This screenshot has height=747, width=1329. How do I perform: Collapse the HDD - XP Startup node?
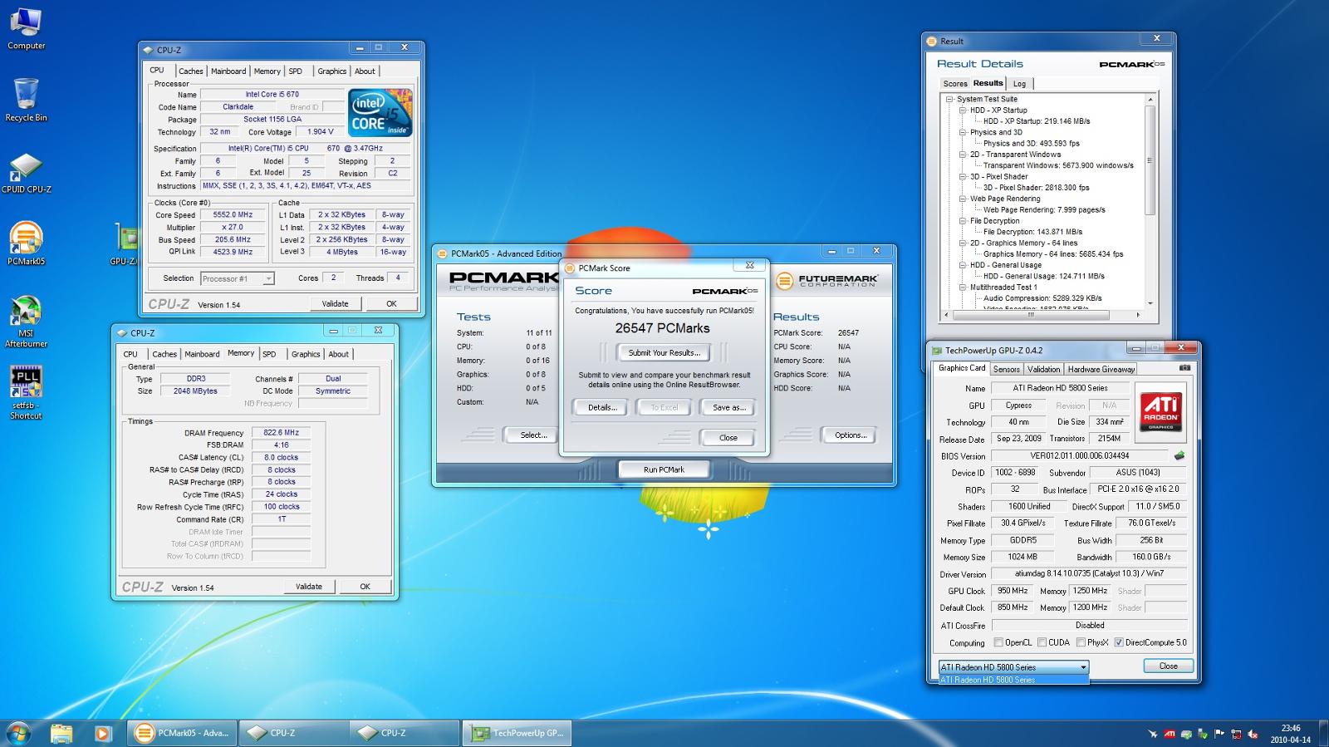(963, 110)
